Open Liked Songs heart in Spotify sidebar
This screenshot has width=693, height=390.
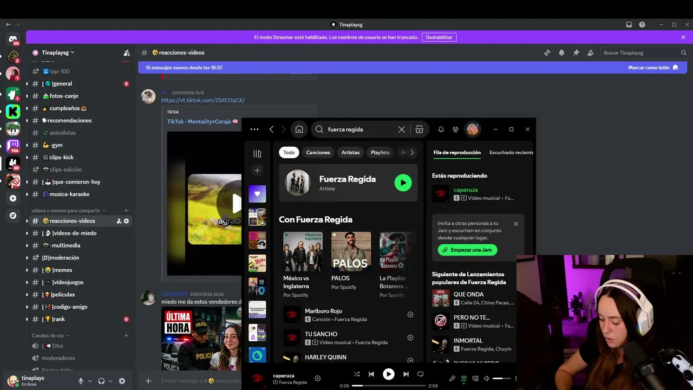(x=257, y=194)
